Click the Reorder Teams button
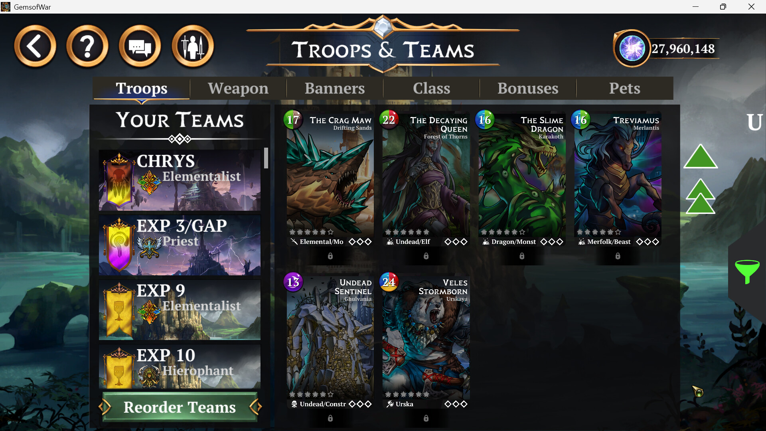The width and height of the screenshot is (766, 431). (x=180, y=407)
